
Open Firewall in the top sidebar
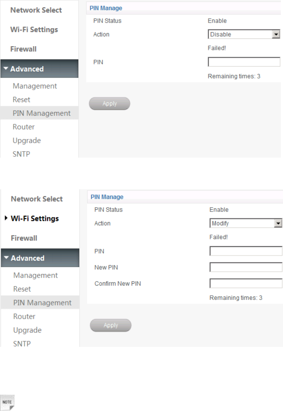[x=24, y=49]
